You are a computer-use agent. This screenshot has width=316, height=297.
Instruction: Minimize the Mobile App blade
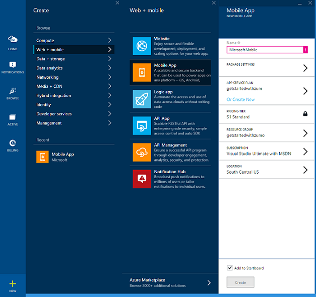click(300, 4)
